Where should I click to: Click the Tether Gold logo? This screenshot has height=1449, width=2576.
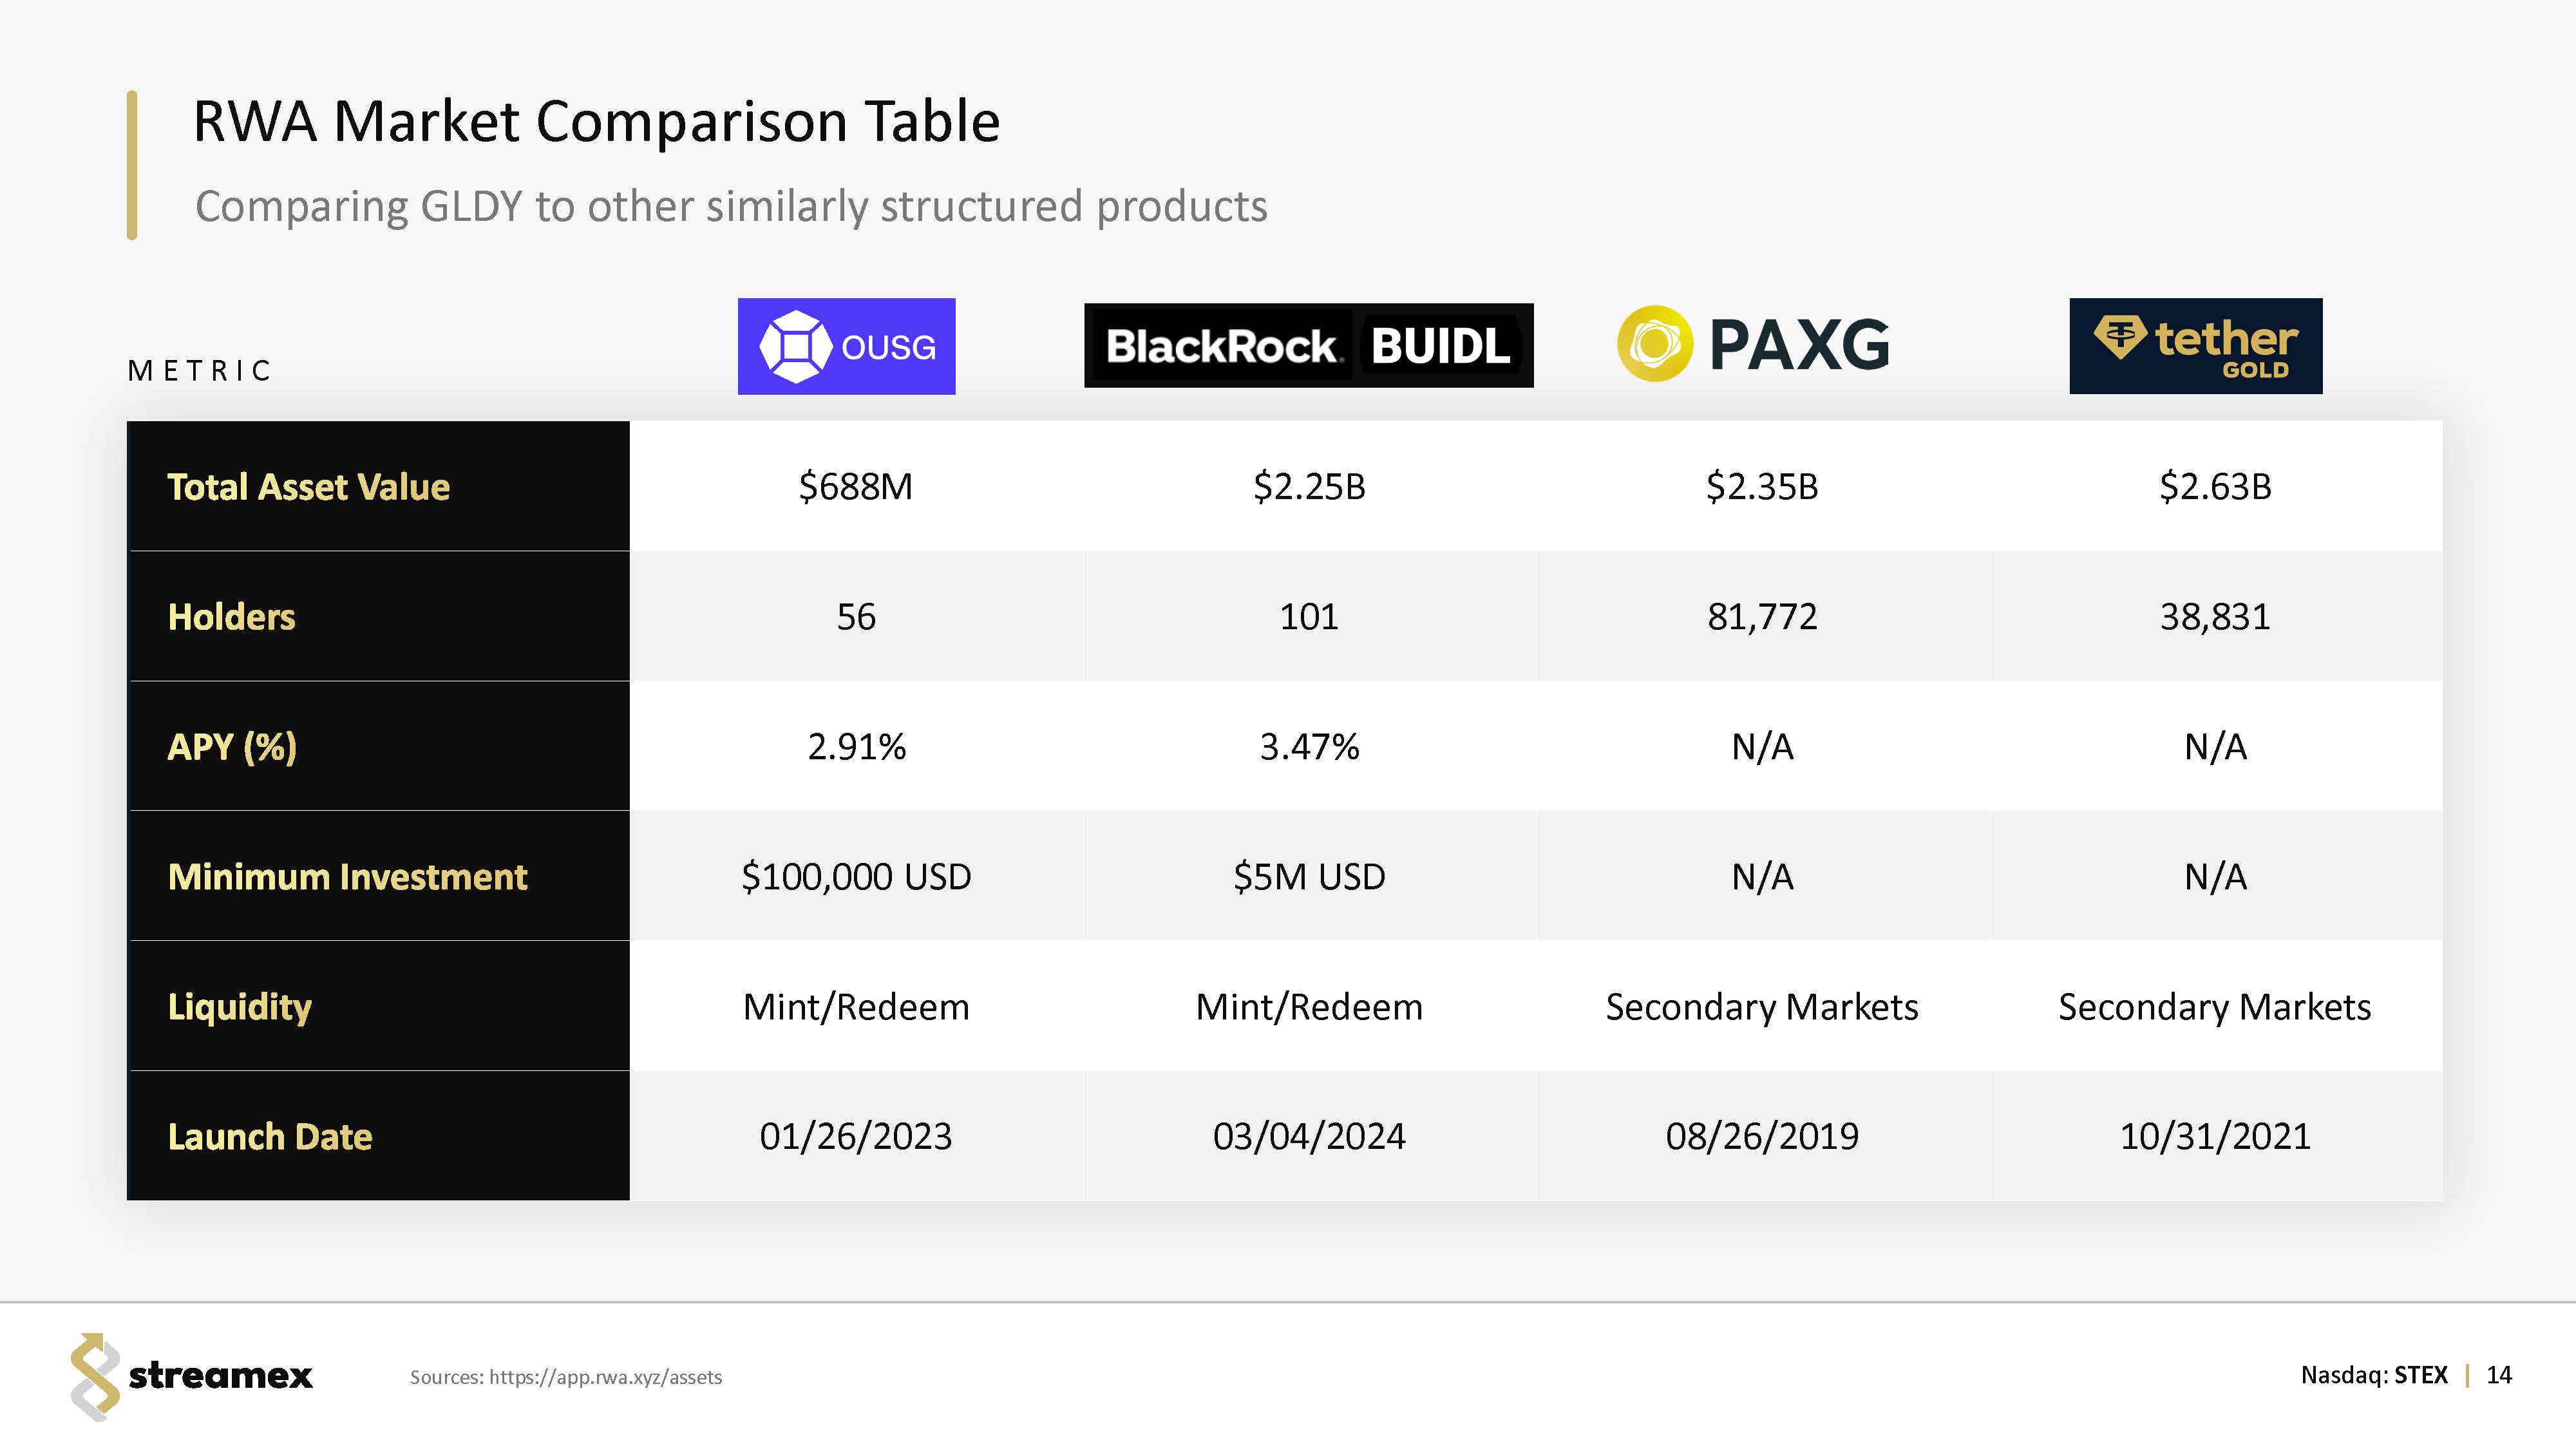tap(2195, 346)
